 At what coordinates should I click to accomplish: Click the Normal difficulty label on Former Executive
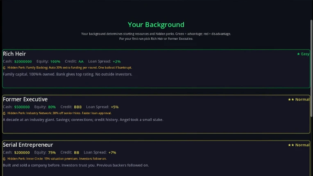[302, 99]
